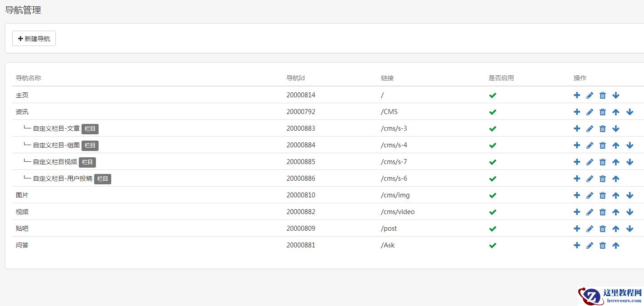Select the 自定义栏目-组图 child item
Image resolution: width=644 pixels, height=306 pixels.
[x=56, y=145]
